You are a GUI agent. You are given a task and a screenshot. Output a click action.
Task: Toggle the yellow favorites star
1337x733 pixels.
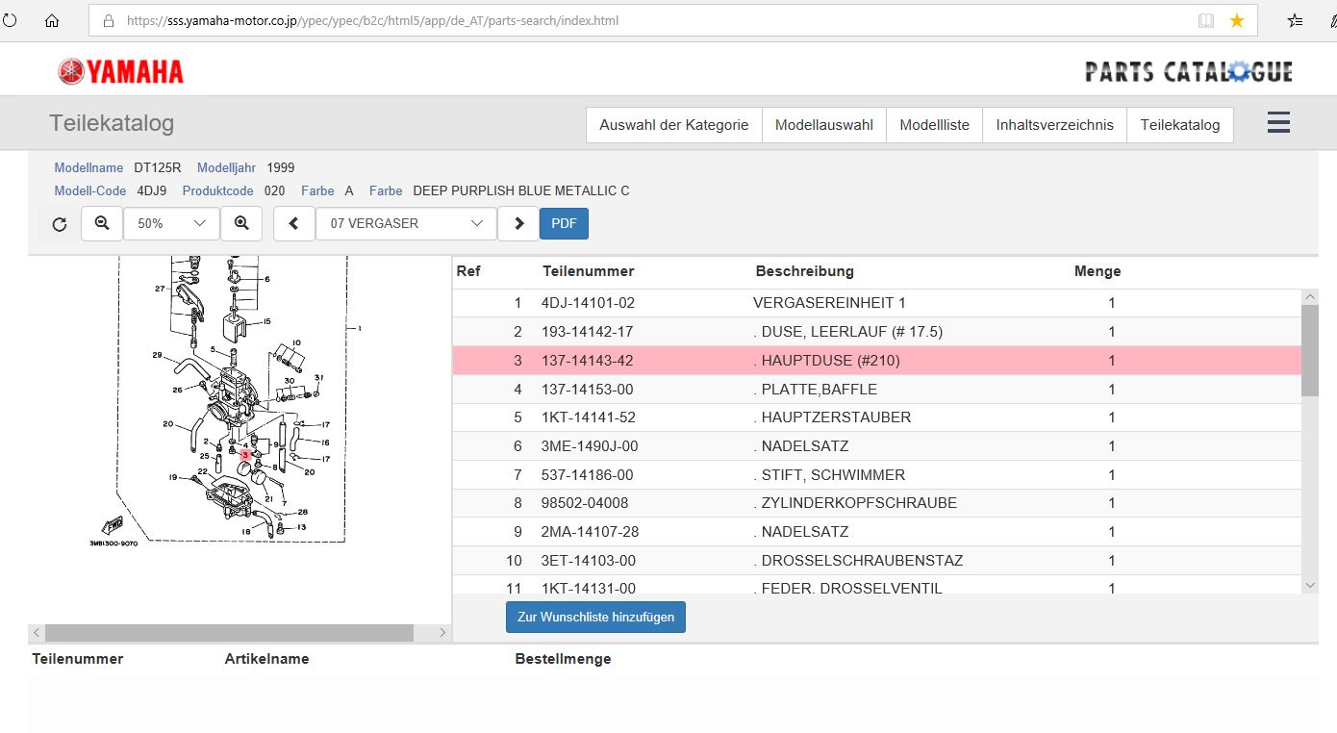tap(1237, 20)
